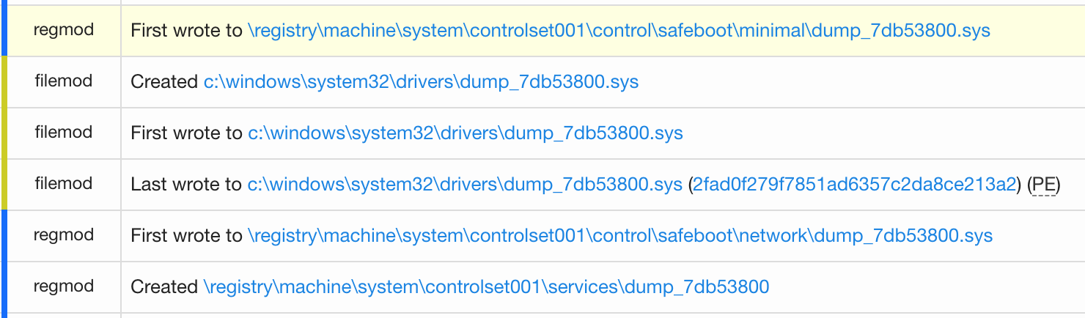Open file path link in Created filemod row

[421, 82]
